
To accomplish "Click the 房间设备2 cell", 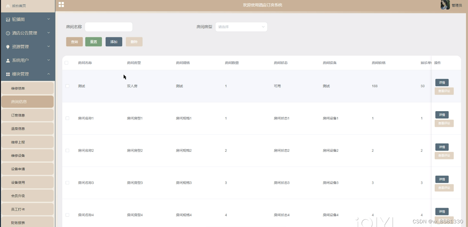I will click(331, 150).
